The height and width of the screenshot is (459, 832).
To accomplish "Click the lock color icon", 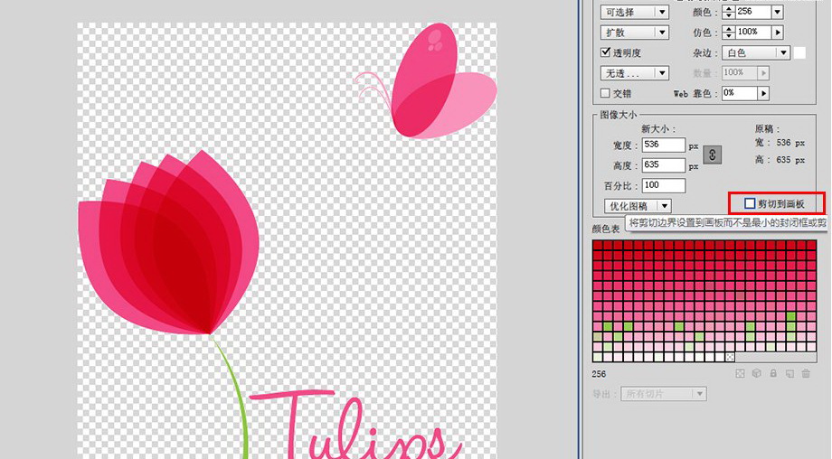I will (x=773, y=373).
